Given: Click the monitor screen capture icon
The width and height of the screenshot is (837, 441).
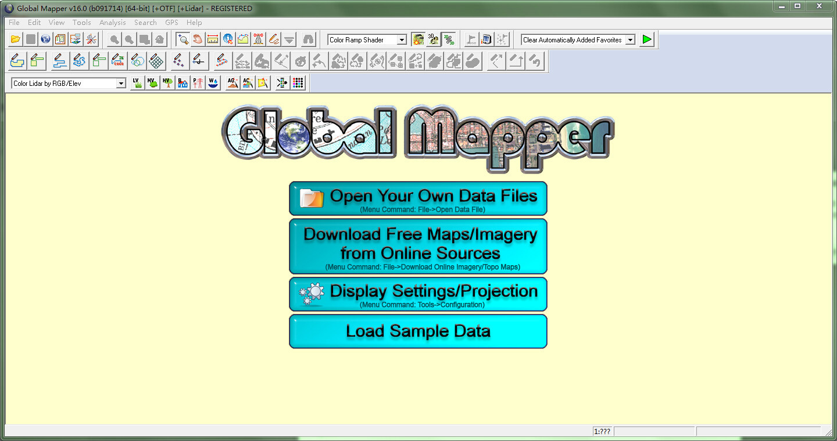Looking at the screenshot, I should point(487,39).
